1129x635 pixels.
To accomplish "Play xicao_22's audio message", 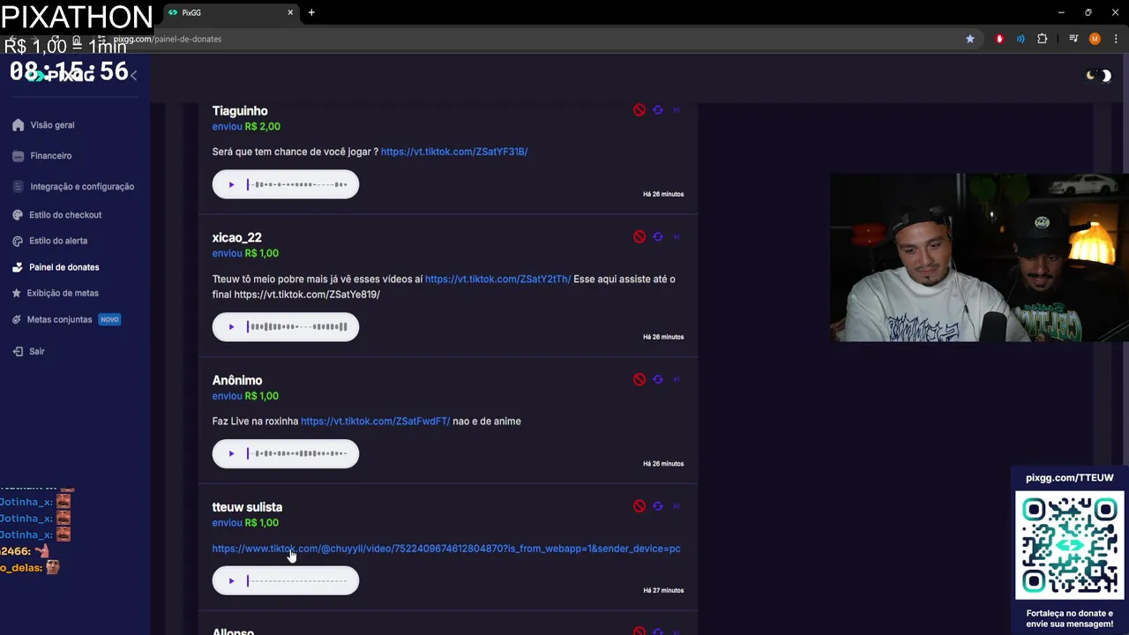I will click(231, 327).
